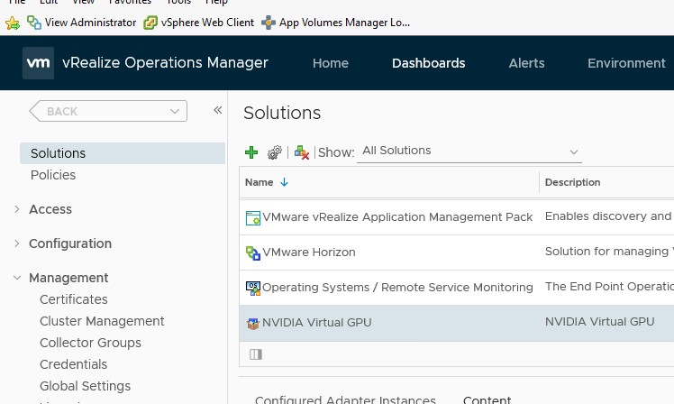674x404 pixels.
Task: Collapse the left navigation panel
Action: point(217,110)
